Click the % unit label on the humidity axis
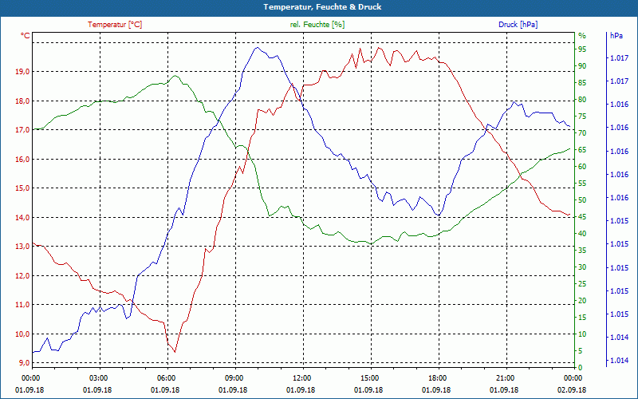The image size is (638, 399). (x=582, y=36)
